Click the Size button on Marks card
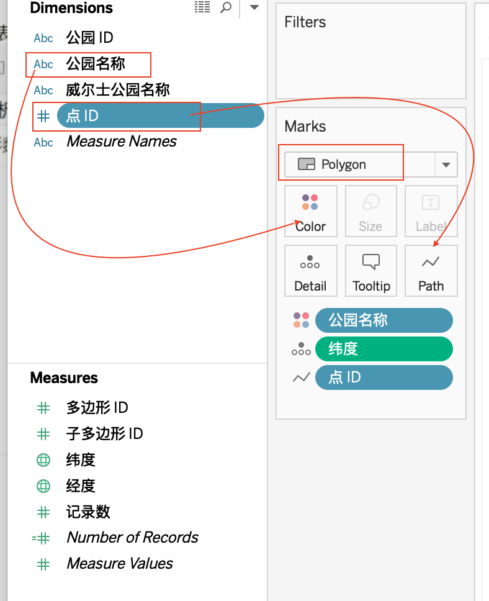Viewport: 489px width, 601px height. 370,211
